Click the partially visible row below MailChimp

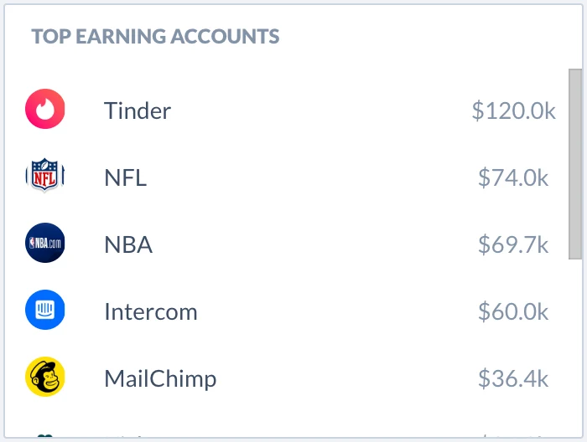288,435
